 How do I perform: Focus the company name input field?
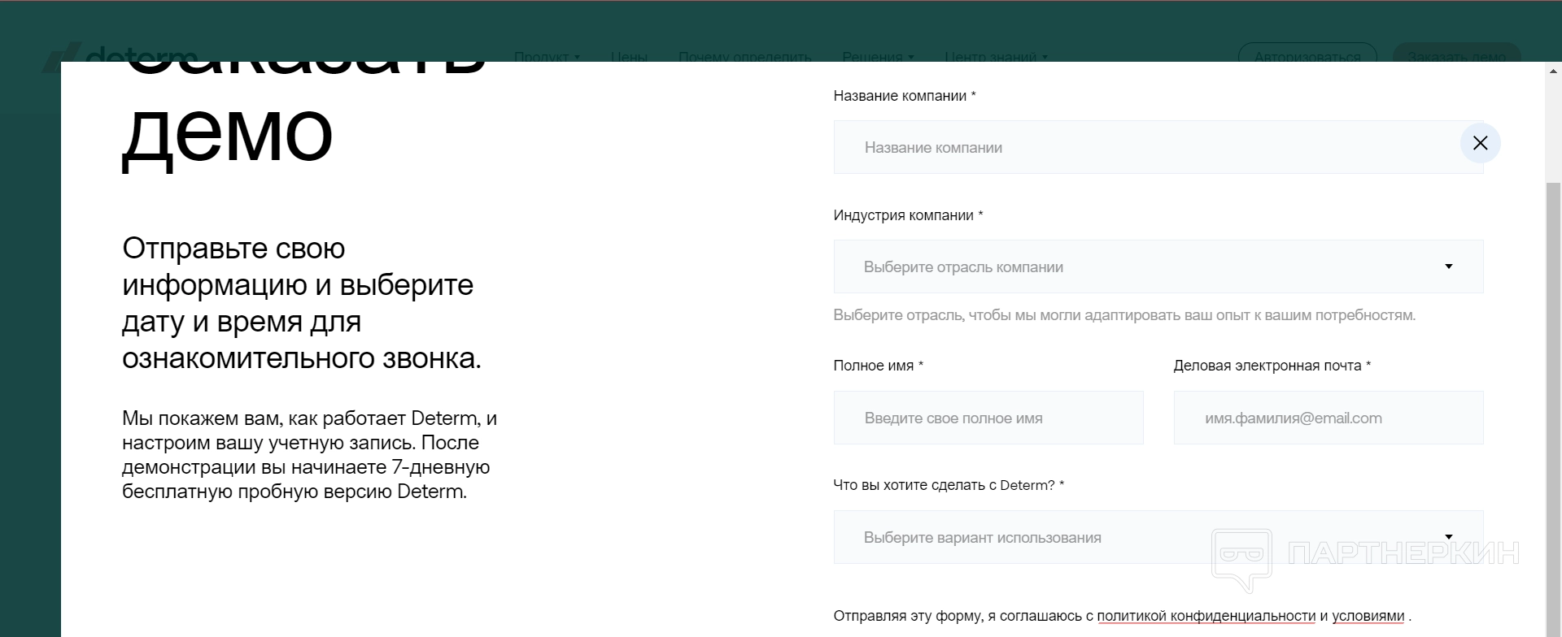[1158, 147]
